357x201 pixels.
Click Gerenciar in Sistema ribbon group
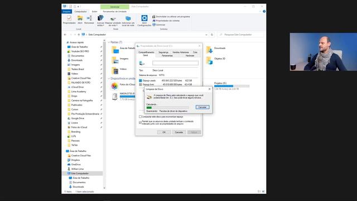pyautogui.click(x=158, y=25)
